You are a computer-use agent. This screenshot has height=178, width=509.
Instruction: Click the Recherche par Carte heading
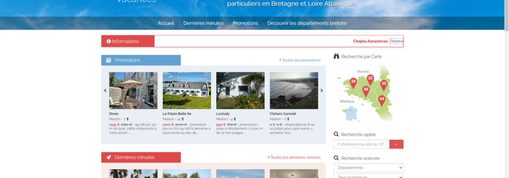[361, 57]
